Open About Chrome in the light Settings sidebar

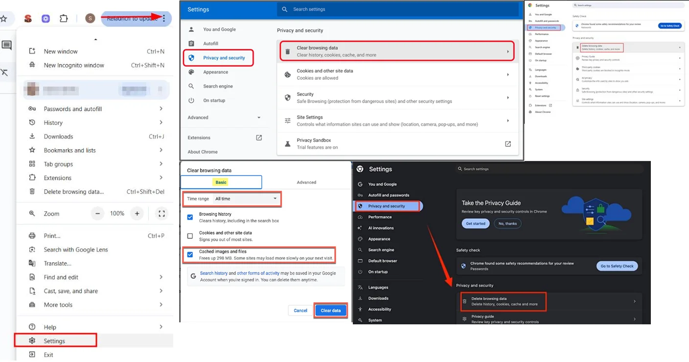coord(203,152)
